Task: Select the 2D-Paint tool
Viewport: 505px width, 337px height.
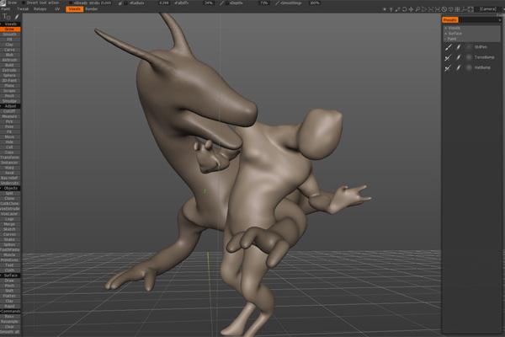Action: [x=9, y=81]
